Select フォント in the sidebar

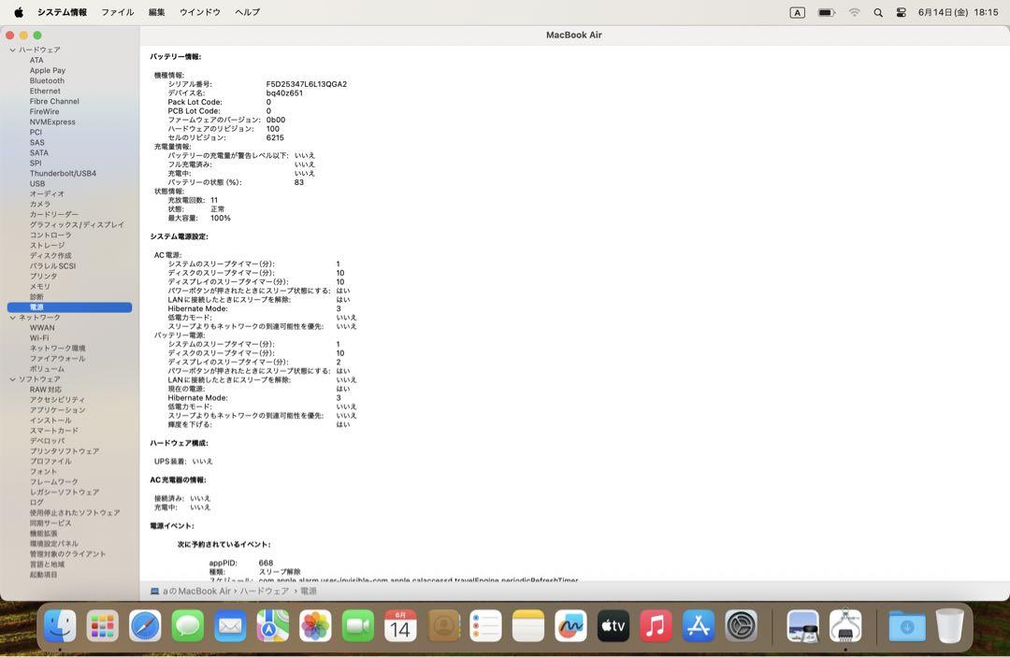coord(43,472)
